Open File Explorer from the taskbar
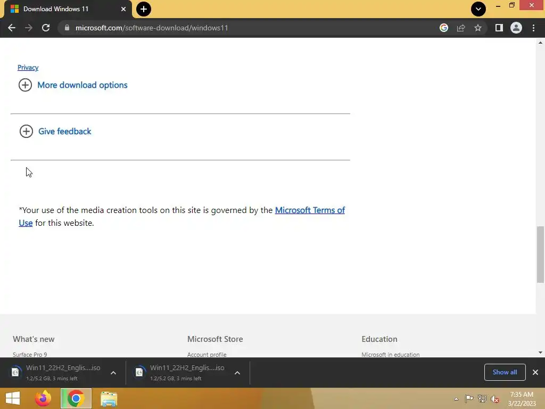This screenshot has height=409, width=545. 109,399
